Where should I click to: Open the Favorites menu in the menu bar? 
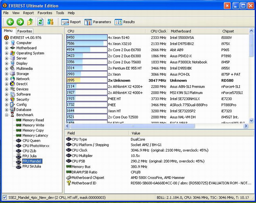45,13
